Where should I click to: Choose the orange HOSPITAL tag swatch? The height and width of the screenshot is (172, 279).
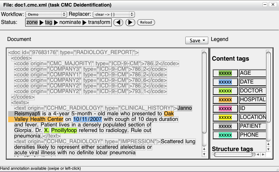[x=225, y=100]
